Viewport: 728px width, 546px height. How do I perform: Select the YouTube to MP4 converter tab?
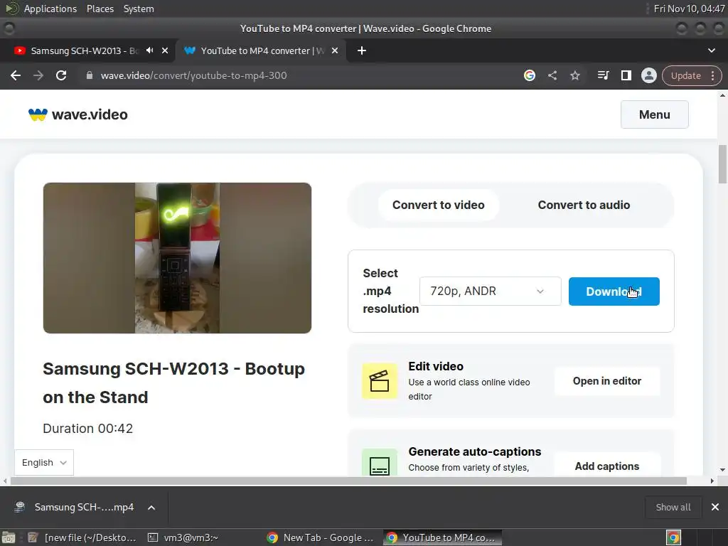point(262,50)
